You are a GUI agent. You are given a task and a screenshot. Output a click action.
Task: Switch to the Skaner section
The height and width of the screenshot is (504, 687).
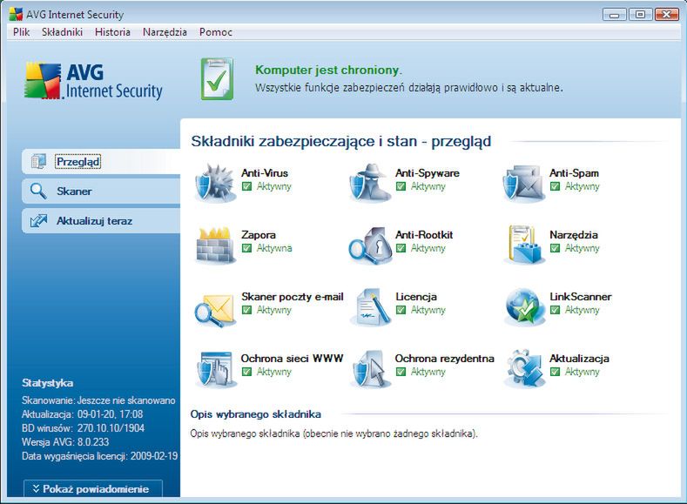point(74,192)
